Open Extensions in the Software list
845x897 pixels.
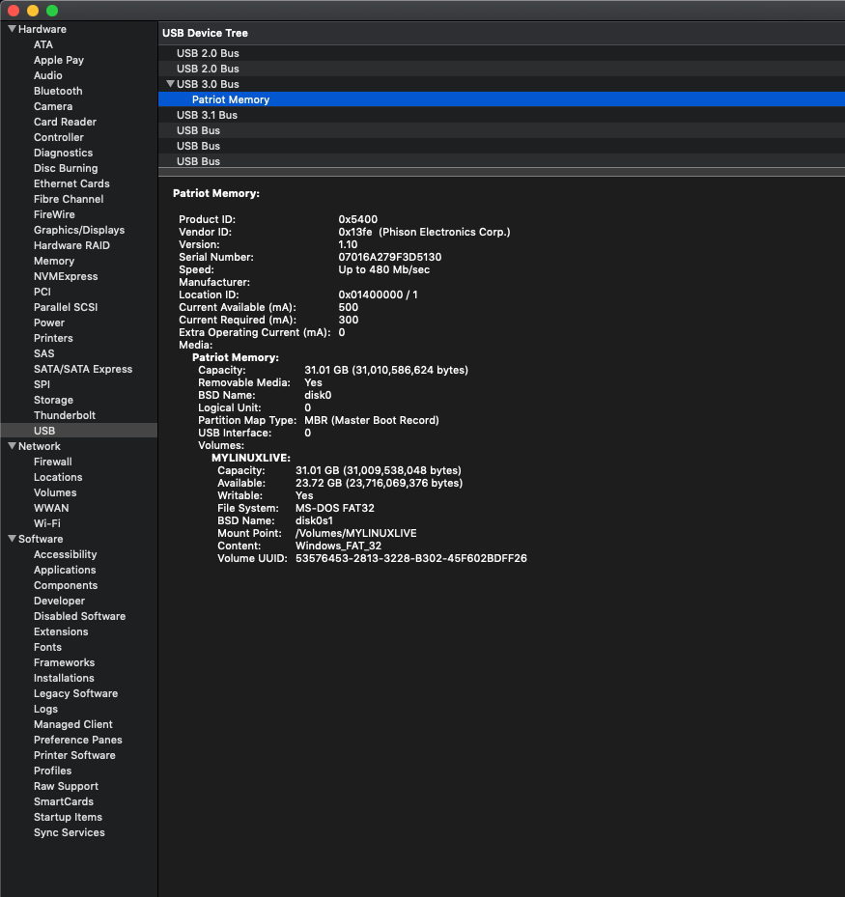point(61,631)
